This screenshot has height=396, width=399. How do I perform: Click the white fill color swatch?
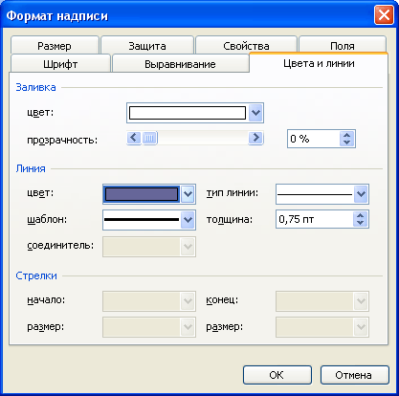point(188,113)
